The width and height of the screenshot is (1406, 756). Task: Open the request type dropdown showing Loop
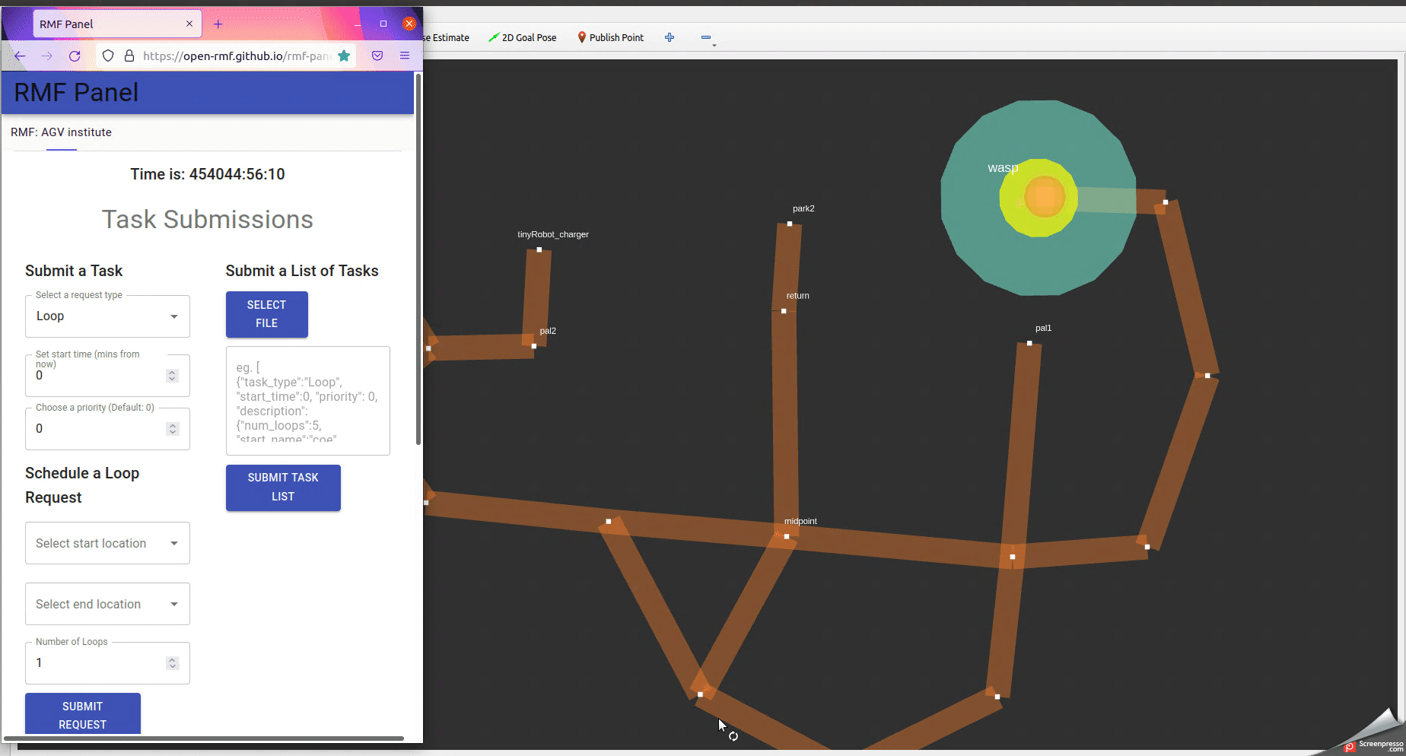coord(107,316)
